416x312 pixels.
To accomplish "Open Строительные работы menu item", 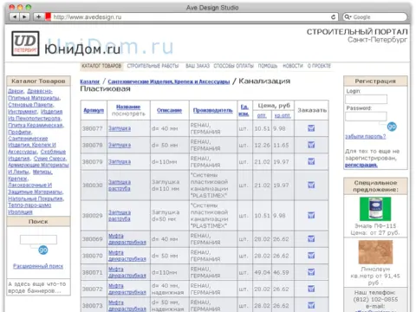I will (153, 66).
